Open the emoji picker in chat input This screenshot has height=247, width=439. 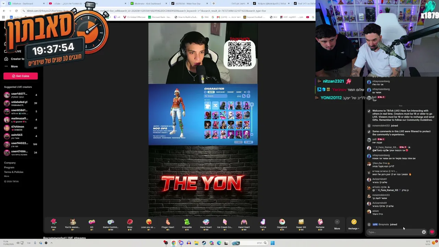(424, 232)
